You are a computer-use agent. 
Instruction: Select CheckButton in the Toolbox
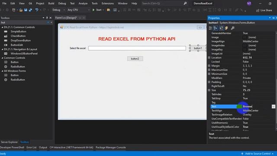tap(18, 36)
